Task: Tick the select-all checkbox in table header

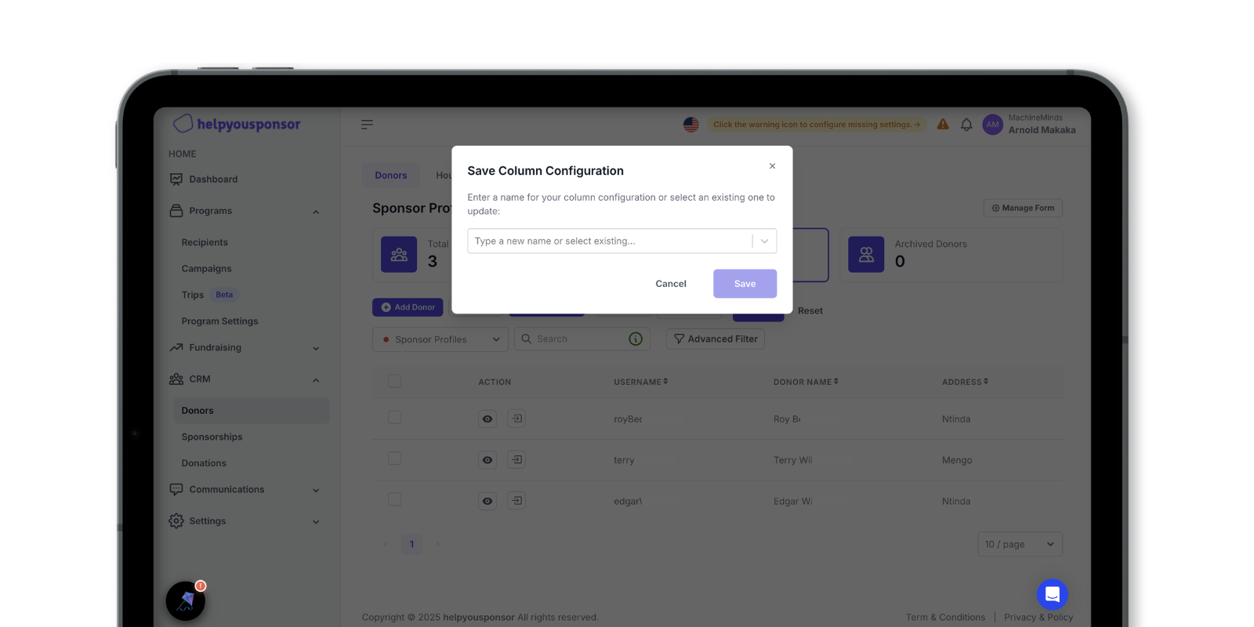Action: (x=394, y=381)
